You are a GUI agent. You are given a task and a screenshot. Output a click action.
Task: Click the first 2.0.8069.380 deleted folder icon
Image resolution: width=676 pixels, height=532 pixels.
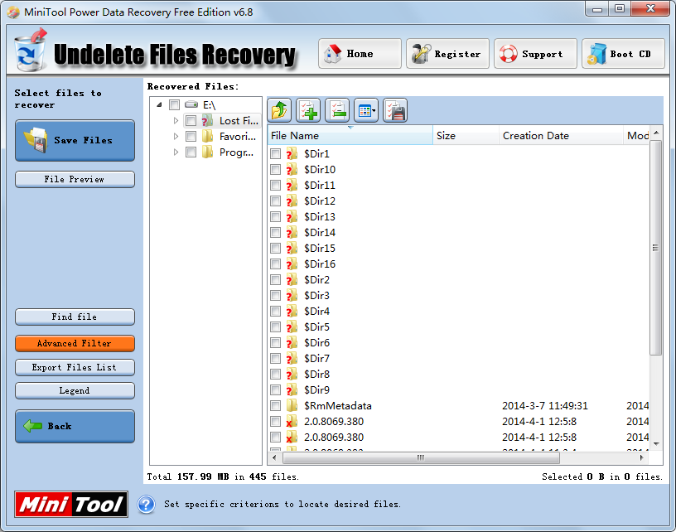[x=292, y=421]
